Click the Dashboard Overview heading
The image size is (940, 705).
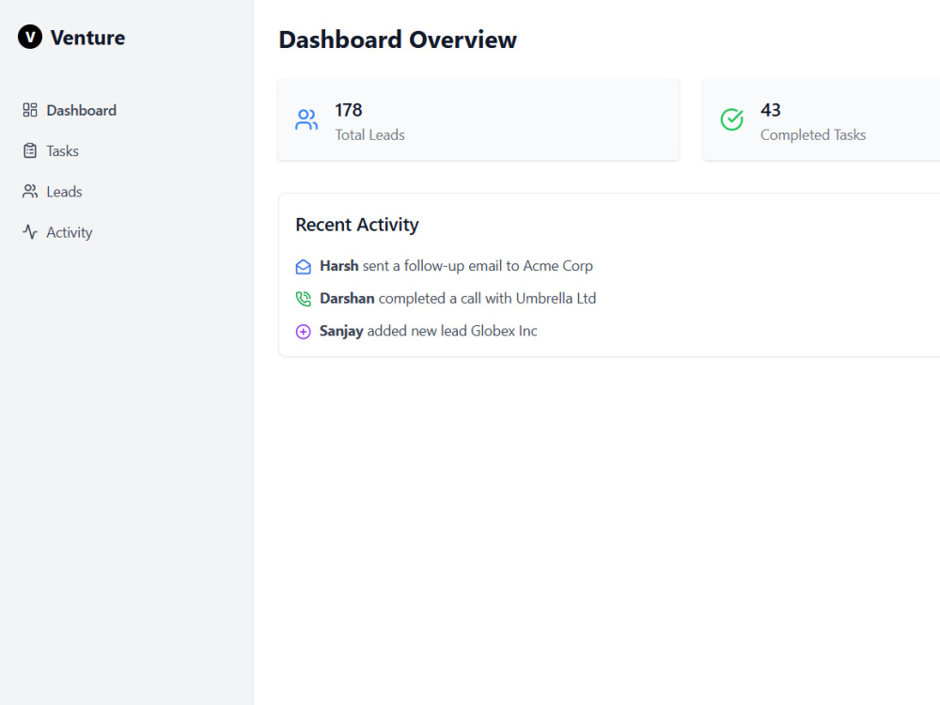coord(398,40)
